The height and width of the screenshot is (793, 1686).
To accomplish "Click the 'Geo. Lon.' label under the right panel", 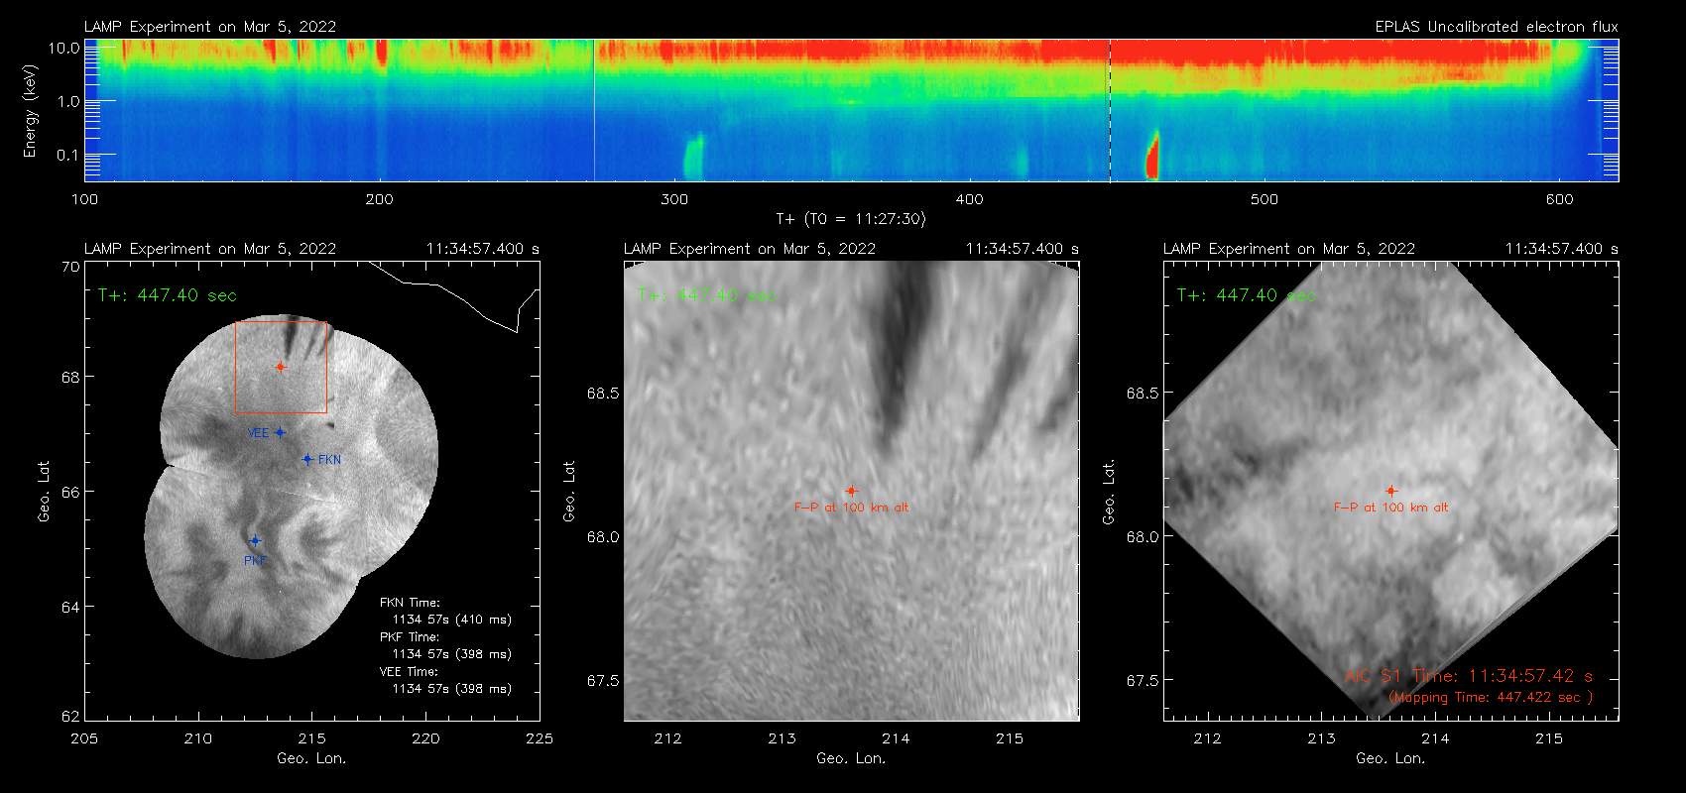I will (x=1390, y=758).
